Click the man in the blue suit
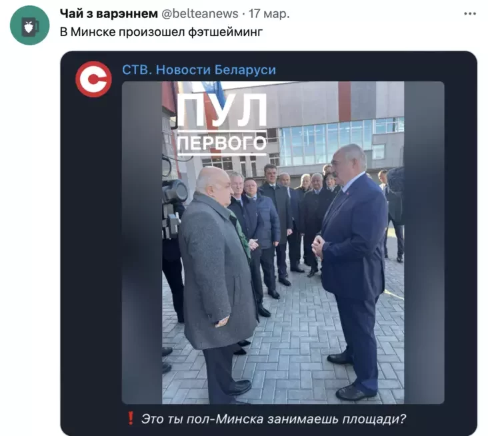Viewport: 488px width, 436px height. 352,268
